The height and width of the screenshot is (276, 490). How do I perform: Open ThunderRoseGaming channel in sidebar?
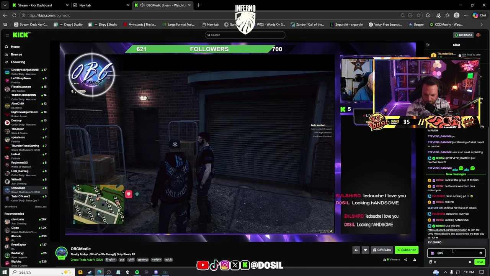click(25, 148)
